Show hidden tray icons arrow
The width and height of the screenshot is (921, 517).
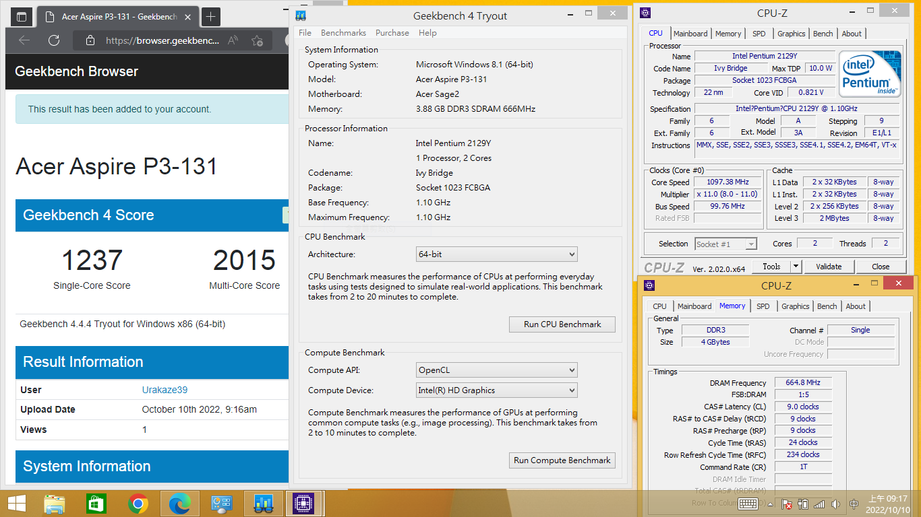click(769, 504)
